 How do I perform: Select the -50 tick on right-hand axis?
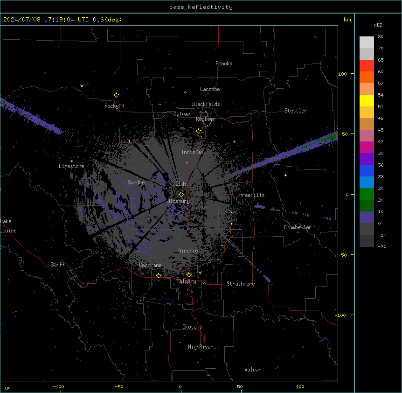point(342,255)
